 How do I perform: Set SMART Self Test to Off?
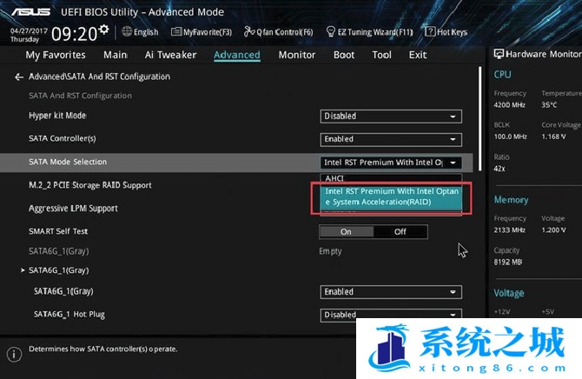point(400,232)
